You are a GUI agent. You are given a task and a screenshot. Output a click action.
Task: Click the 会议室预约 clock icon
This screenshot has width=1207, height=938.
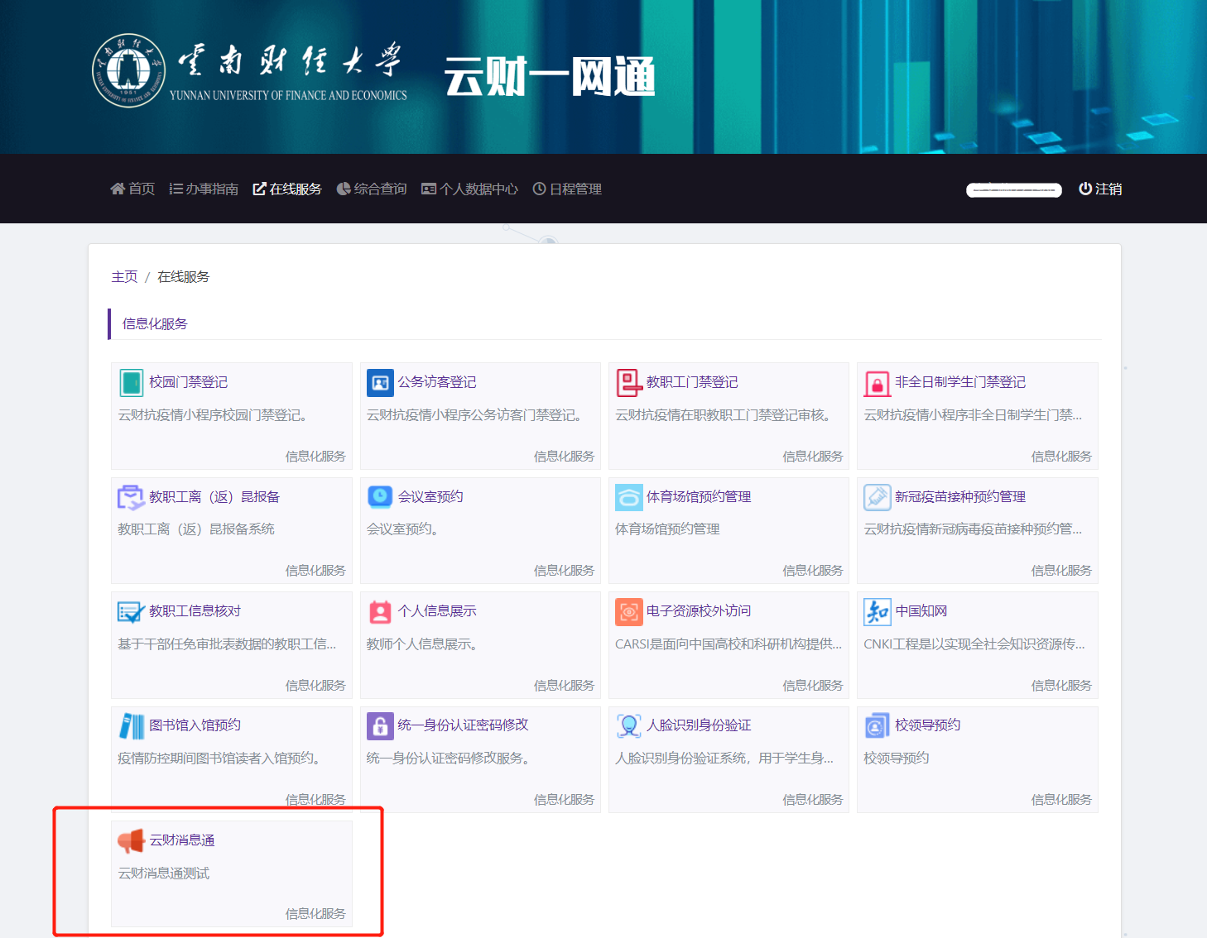(380, 496)
